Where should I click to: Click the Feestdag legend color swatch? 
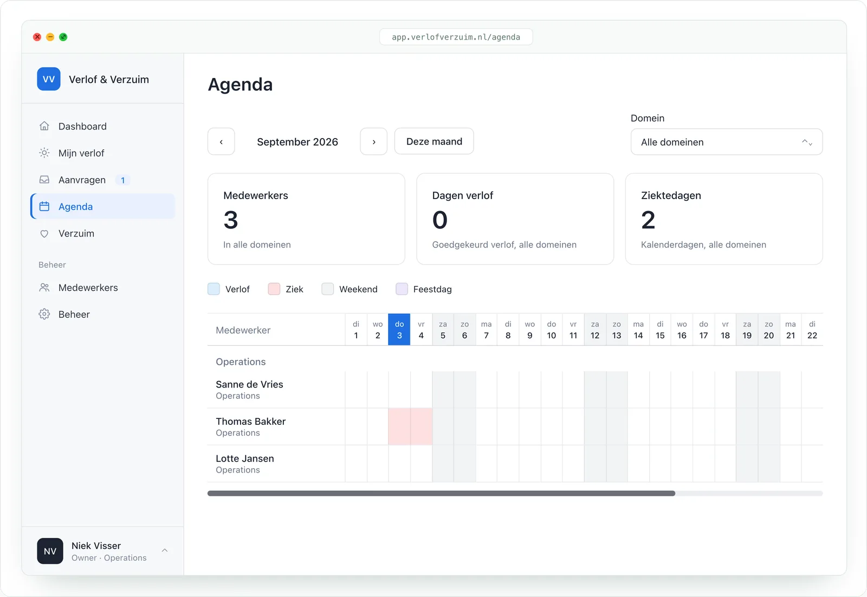[x=402, y=289]
